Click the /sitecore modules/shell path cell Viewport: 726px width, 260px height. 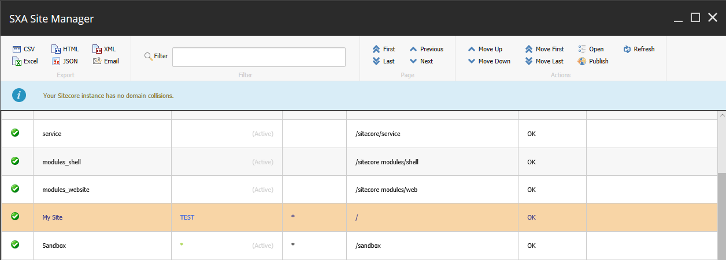tap(387, 162)
